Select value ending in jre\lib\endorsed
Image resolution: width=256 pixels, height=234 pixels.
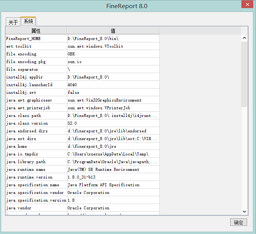113,131
